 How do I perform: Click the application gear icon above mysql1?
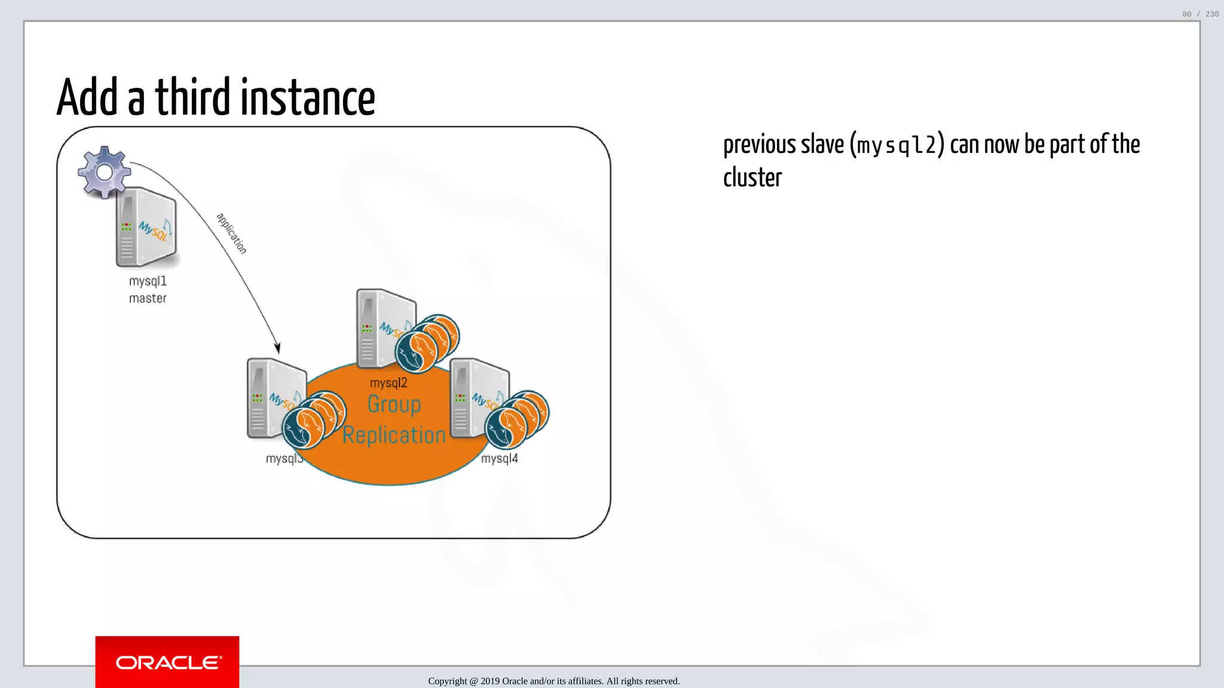[105, 172]
